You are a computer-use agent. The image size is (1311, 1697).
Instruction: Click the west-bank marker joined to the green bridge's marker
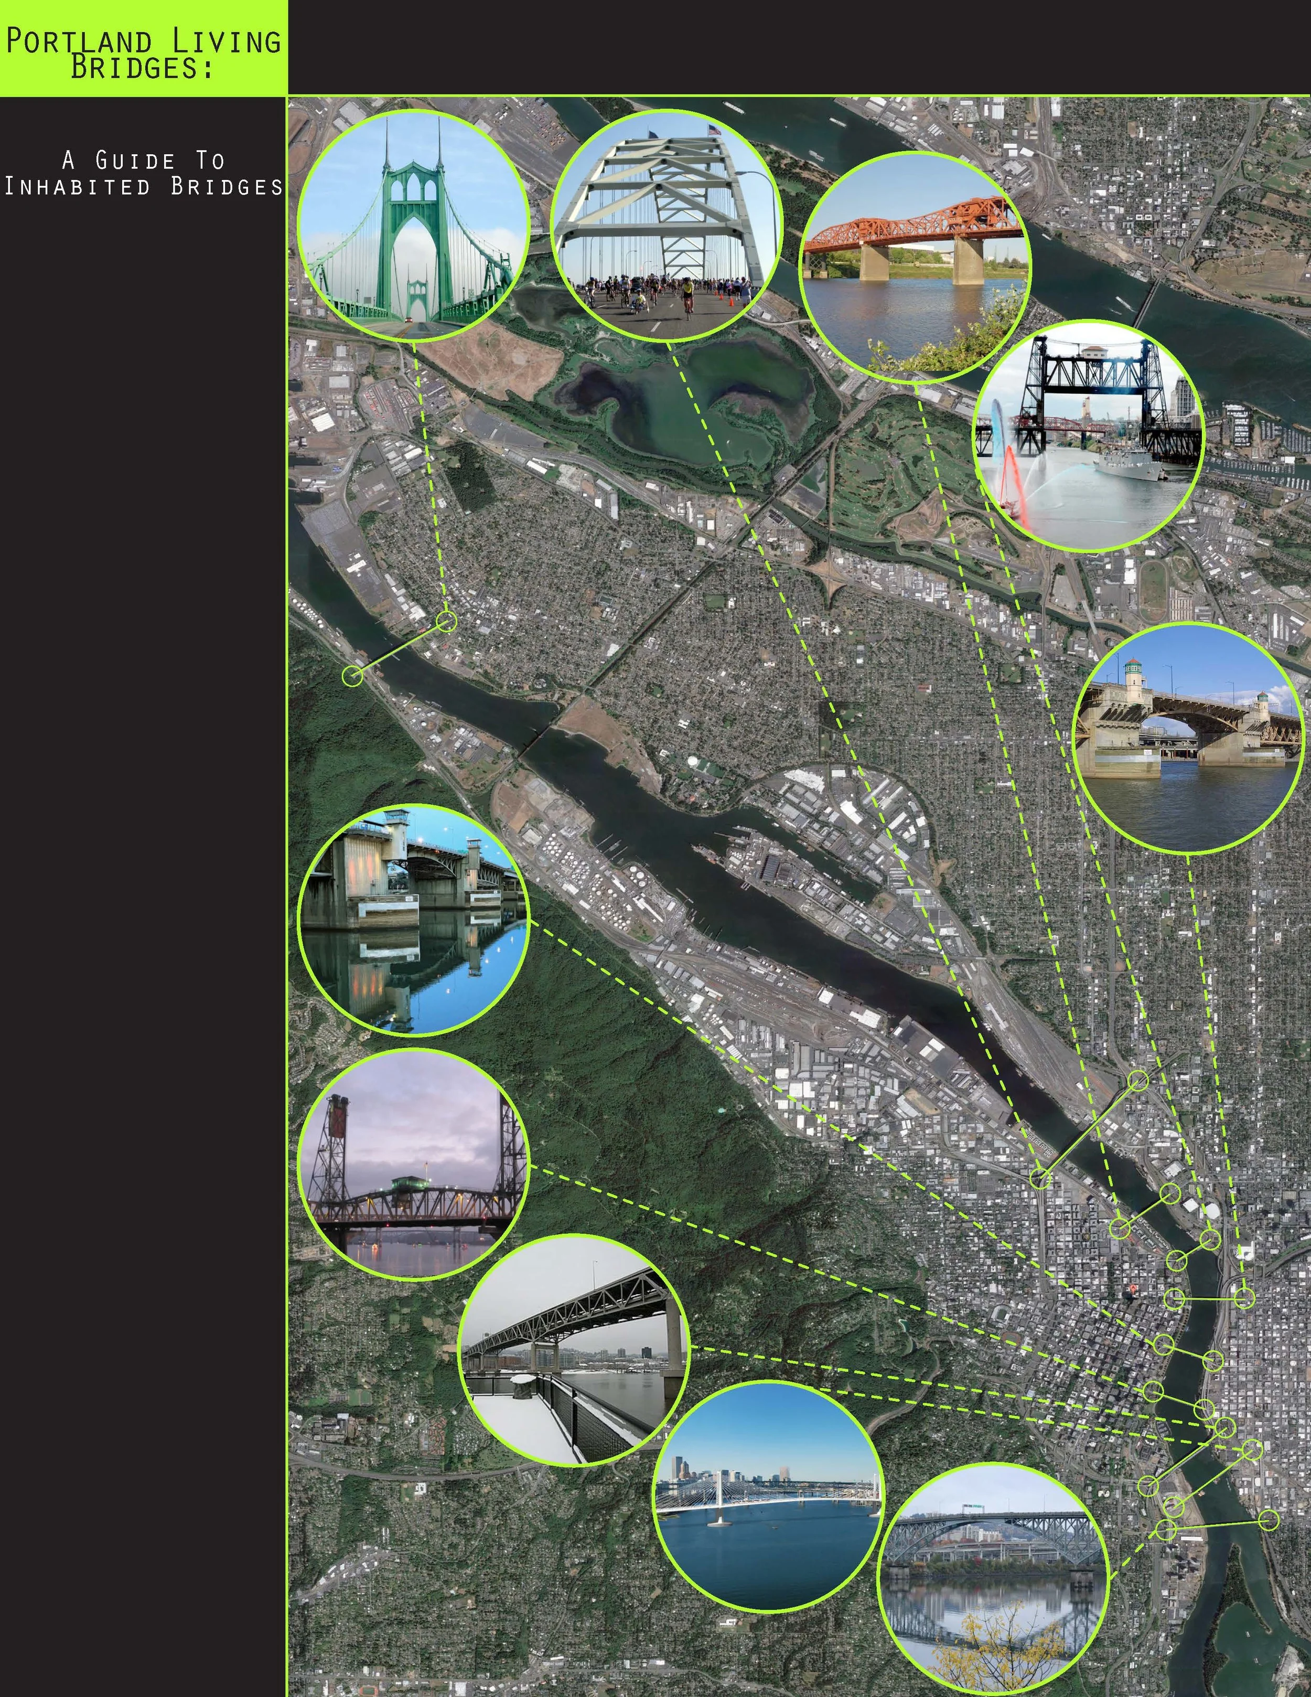point(352,675)
